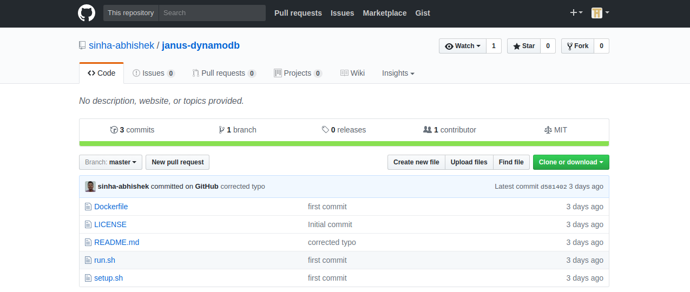The height and width of the screenshot is (292, 690).
Task: Click the commits history clock icon
Action: pyautogui.click(x=114, y=130)
